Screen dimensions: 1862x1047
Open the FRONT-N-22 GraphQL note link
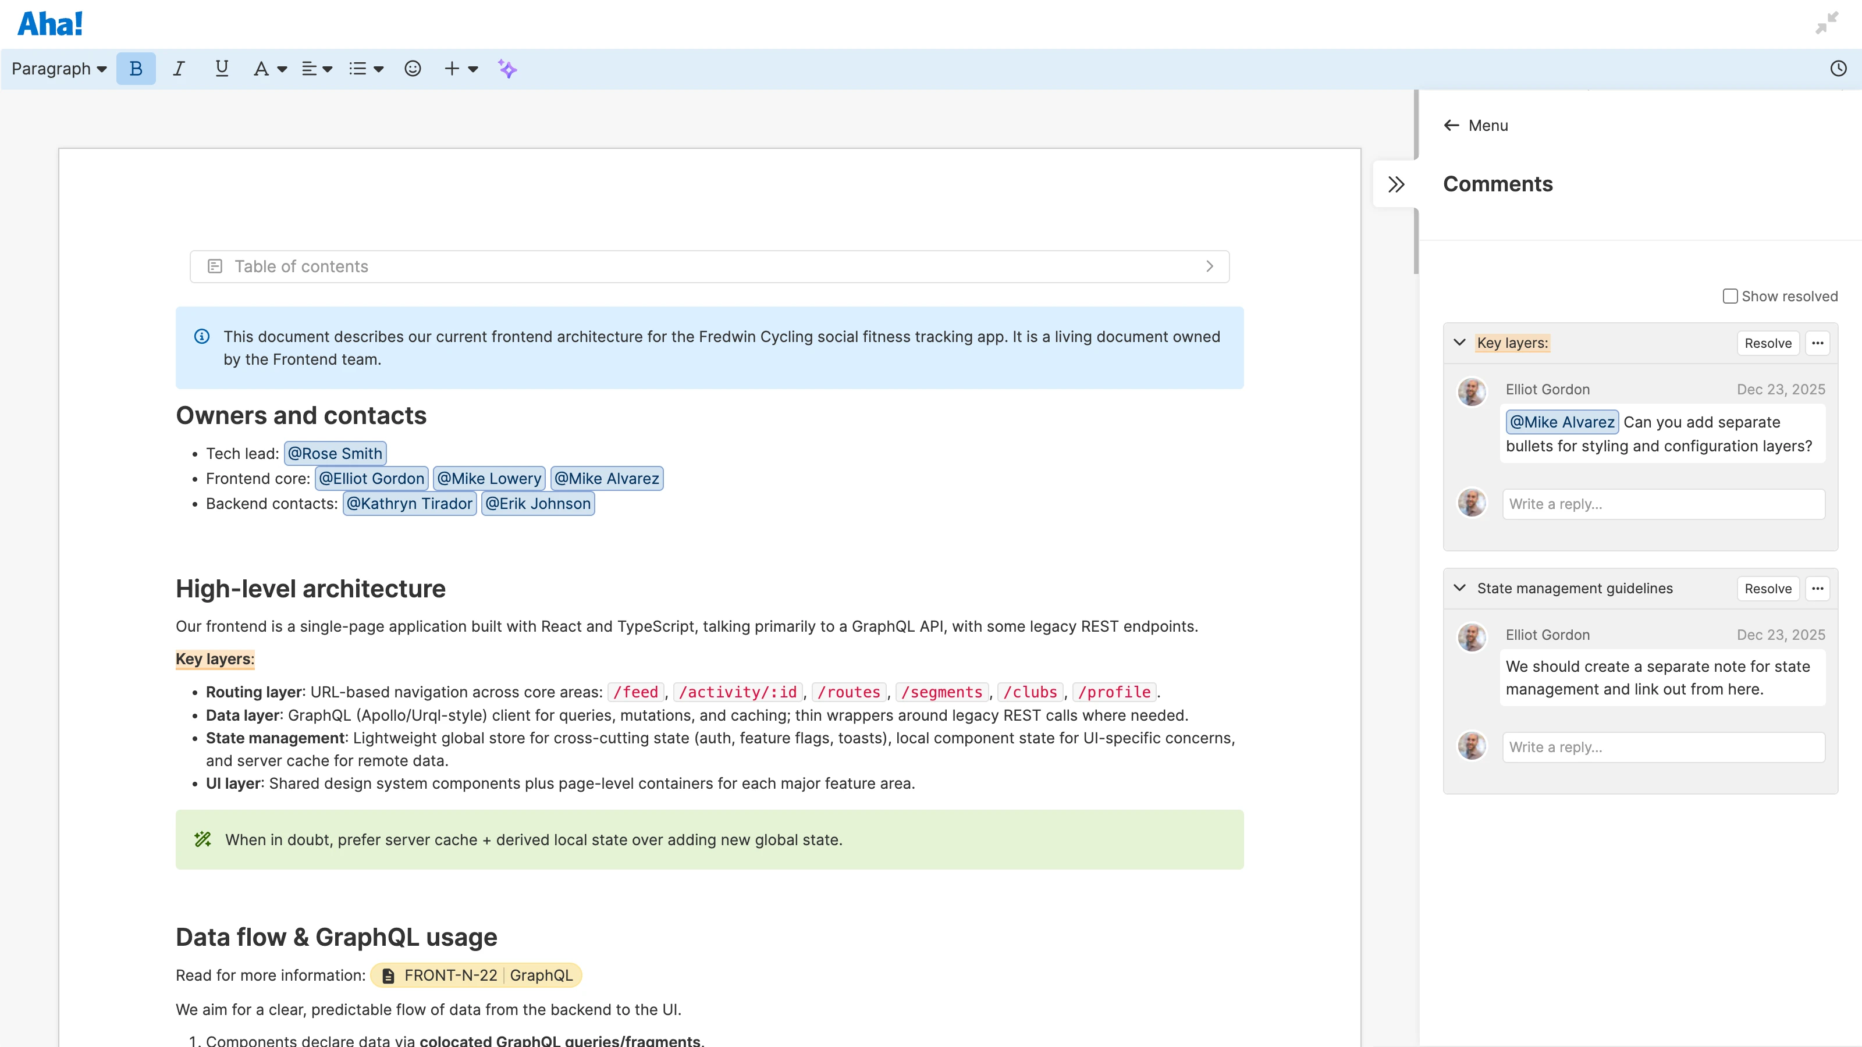click(x=477, y=975)
